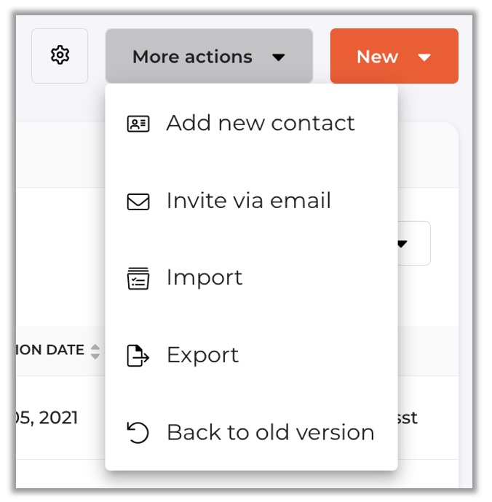The width and height of the screenshot is (492, 502).
Task: Choose Add new contact
Action: (251, 123)
